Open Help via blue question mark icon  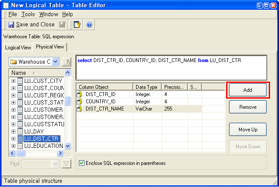[x=89, y=25]
